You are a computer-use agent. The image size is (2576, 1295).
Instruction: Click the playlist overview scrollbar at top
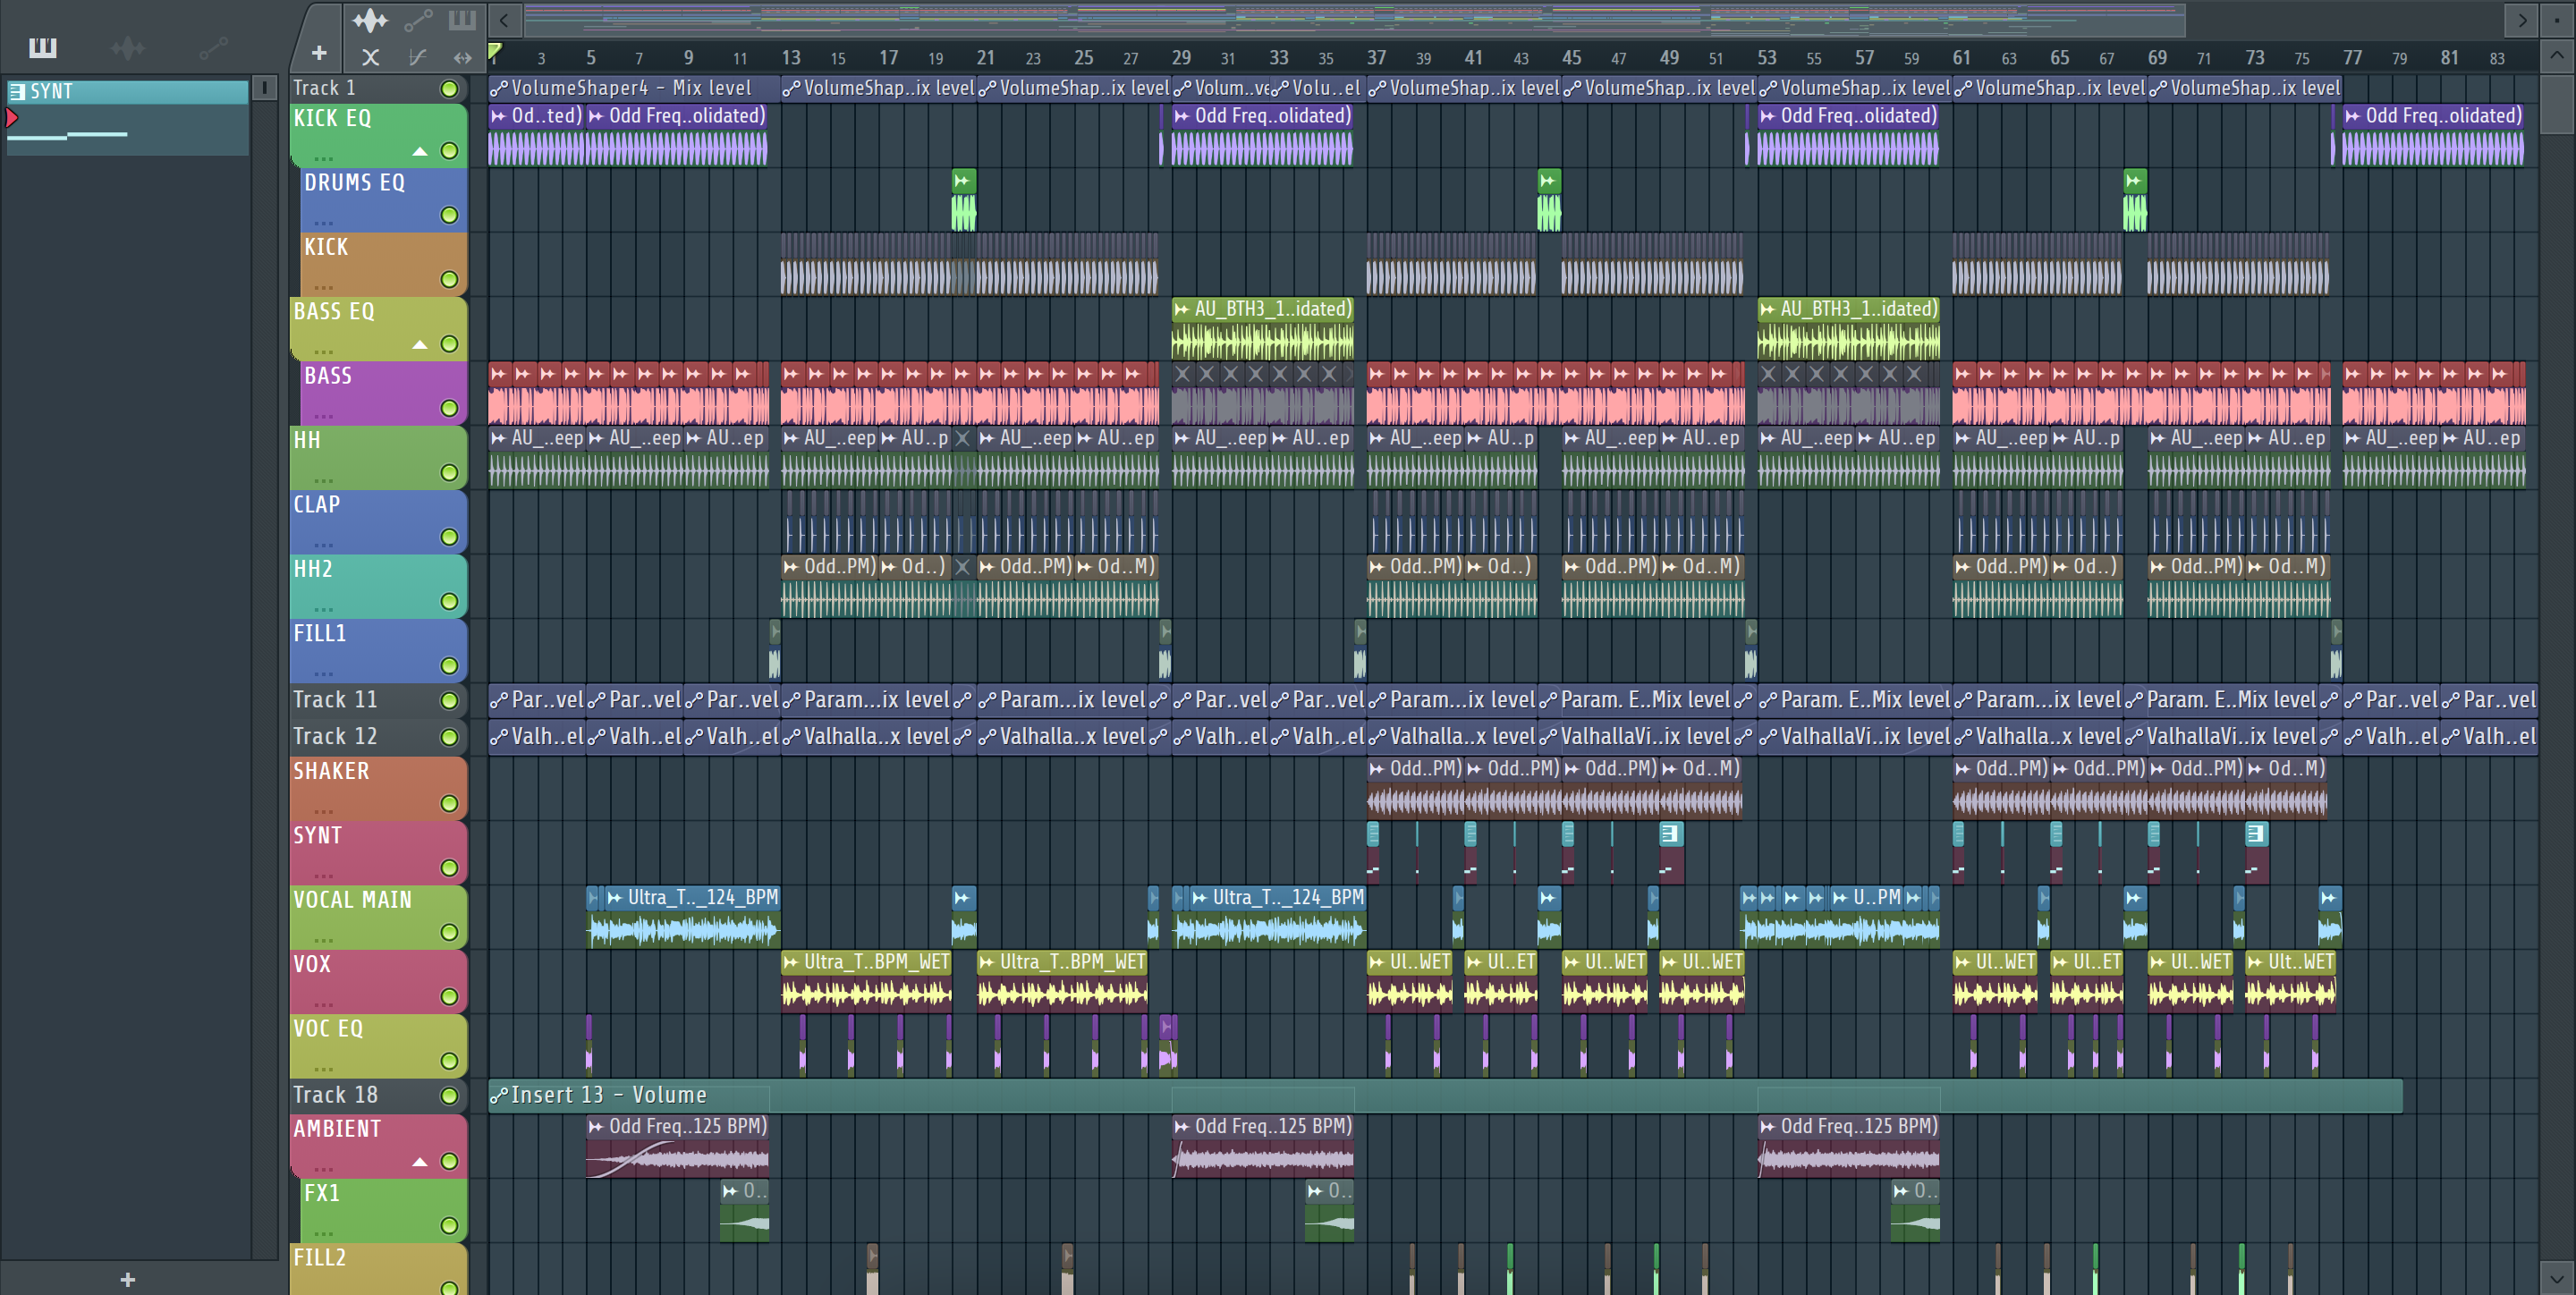[1354, 19]
